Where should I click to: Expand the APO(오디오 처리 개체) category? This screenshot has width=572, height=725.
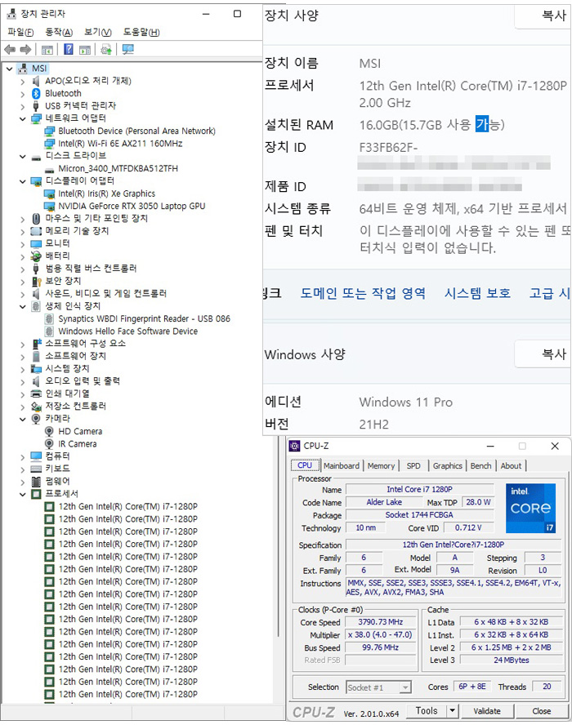[23, 82]
